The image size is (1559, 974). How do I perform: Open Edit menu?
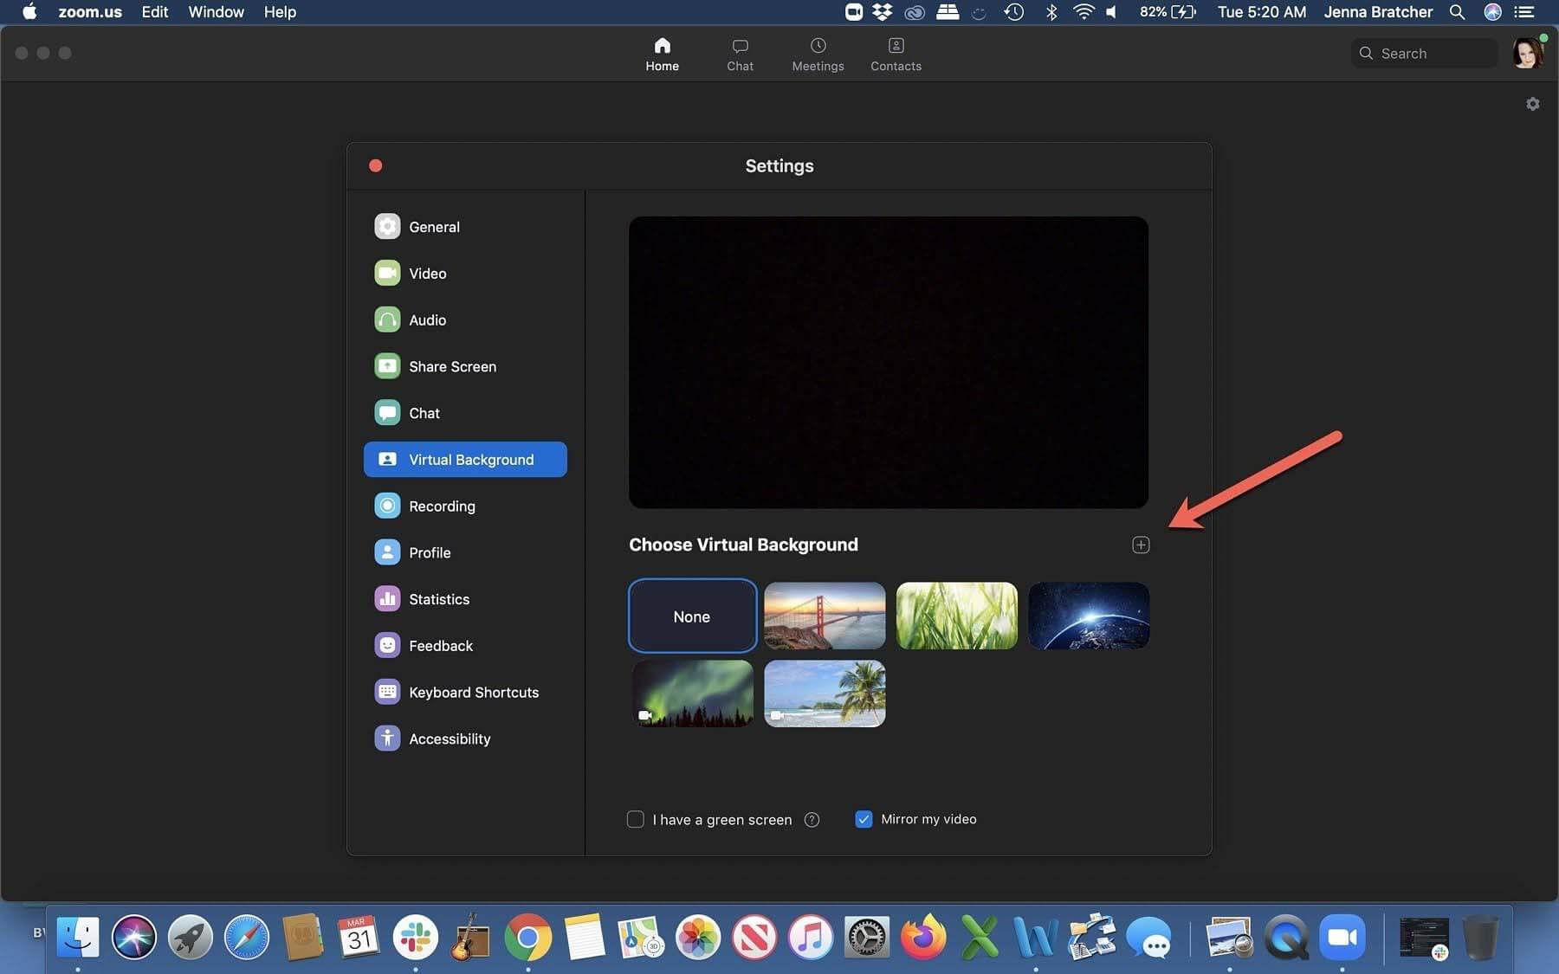tap(155, 12)
